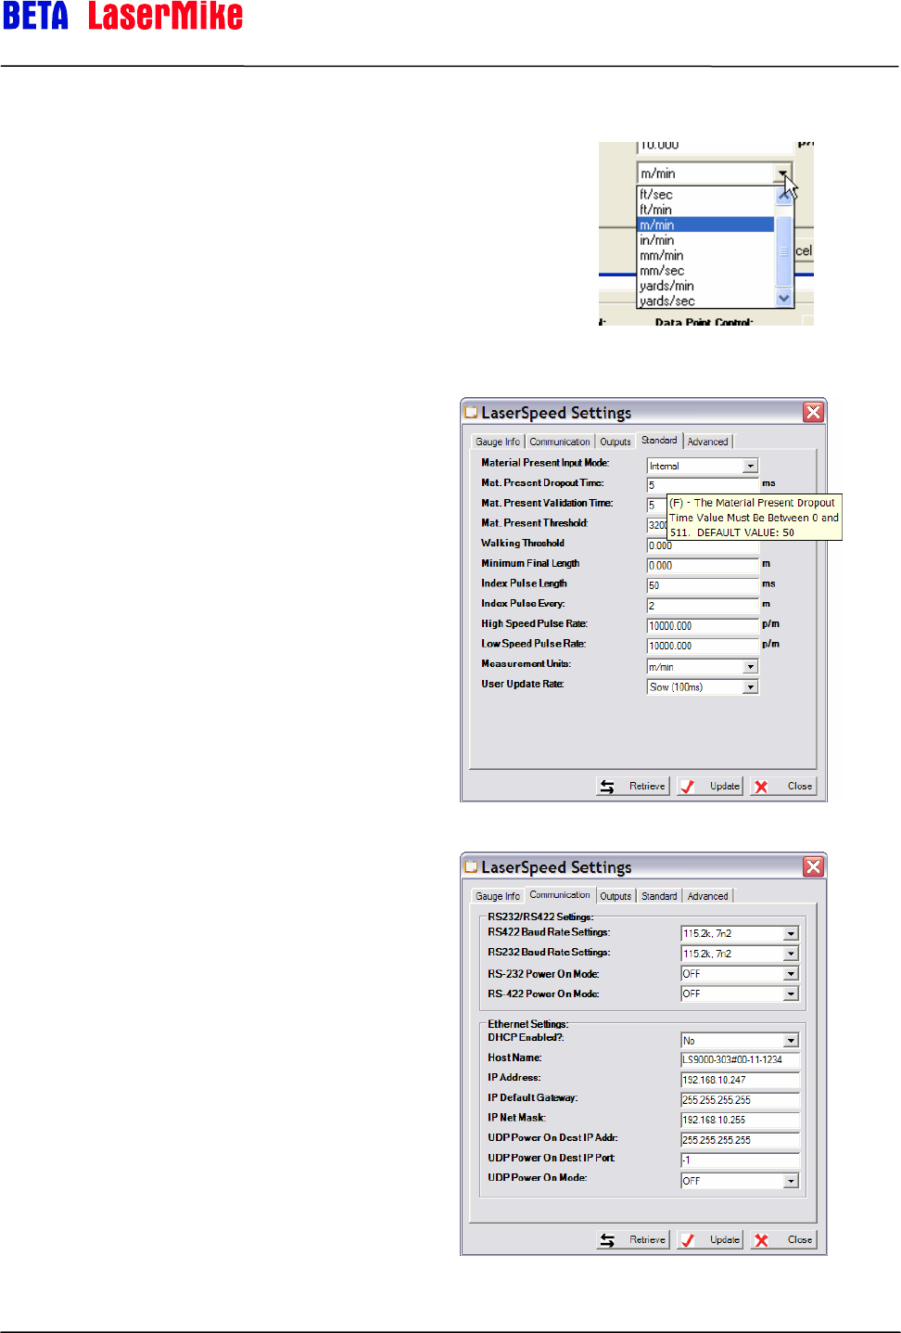Screen dimensions: 901x1333
Task: Expand RS232 Baud Rate Settings dropdown
Action: 791,954
